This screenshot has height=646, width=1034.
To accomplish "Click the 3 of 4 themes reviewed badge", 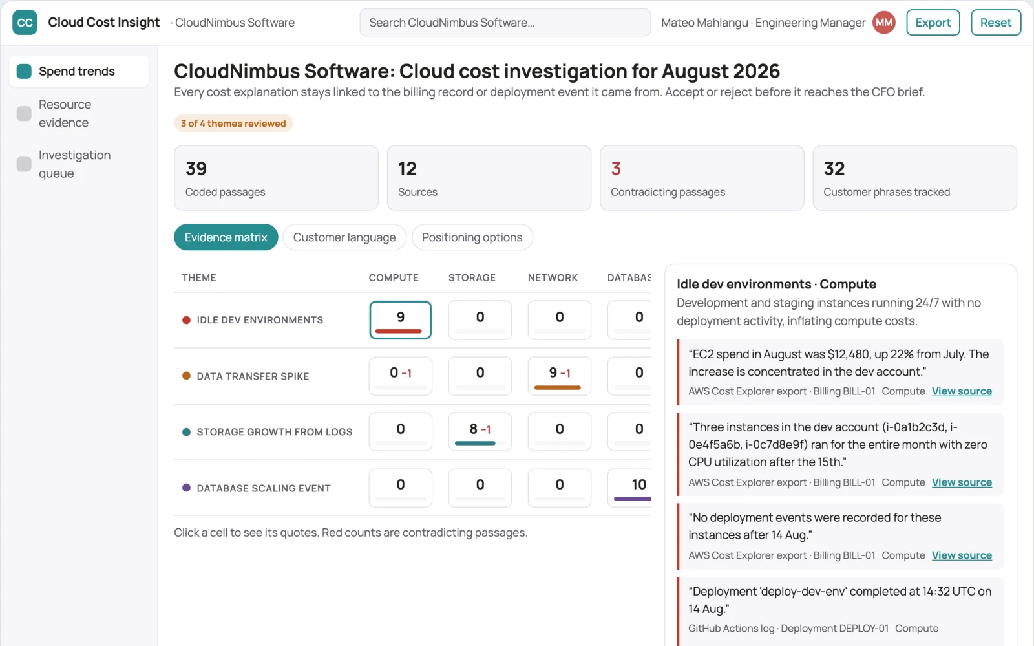I will click(233, 124).
